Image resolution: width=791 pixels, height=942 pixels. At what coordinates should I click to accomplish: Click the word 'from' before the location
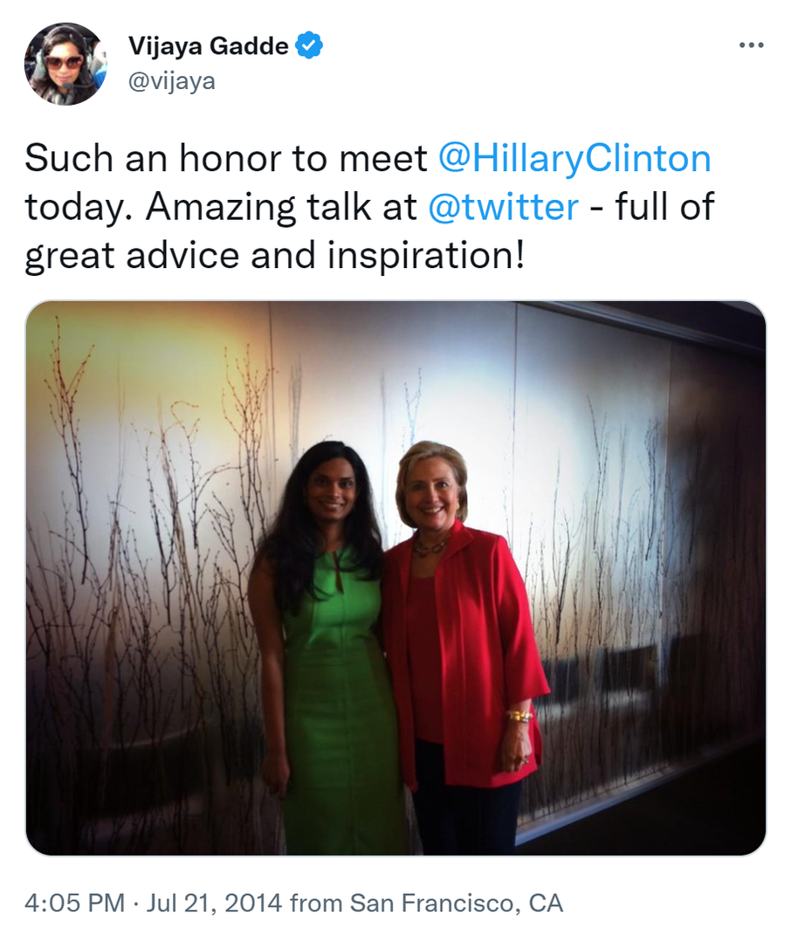pos(316,903)
